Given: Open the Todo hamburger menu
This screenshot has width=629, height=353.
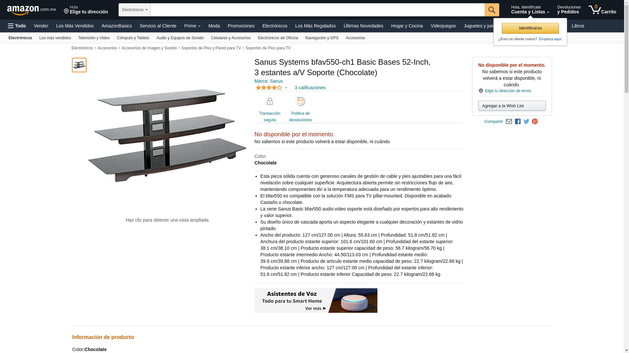Looking at the screenshot, I should click(17, 26).
